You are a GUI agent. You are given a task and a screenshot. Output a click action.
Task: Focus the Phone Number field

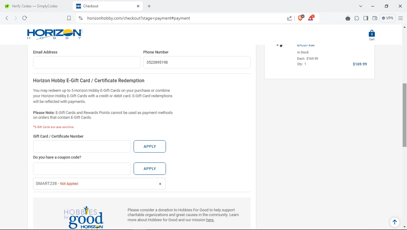[197, 62]
